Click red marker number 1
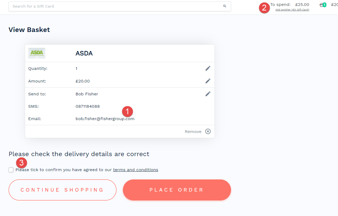 [x=127, y=111]
